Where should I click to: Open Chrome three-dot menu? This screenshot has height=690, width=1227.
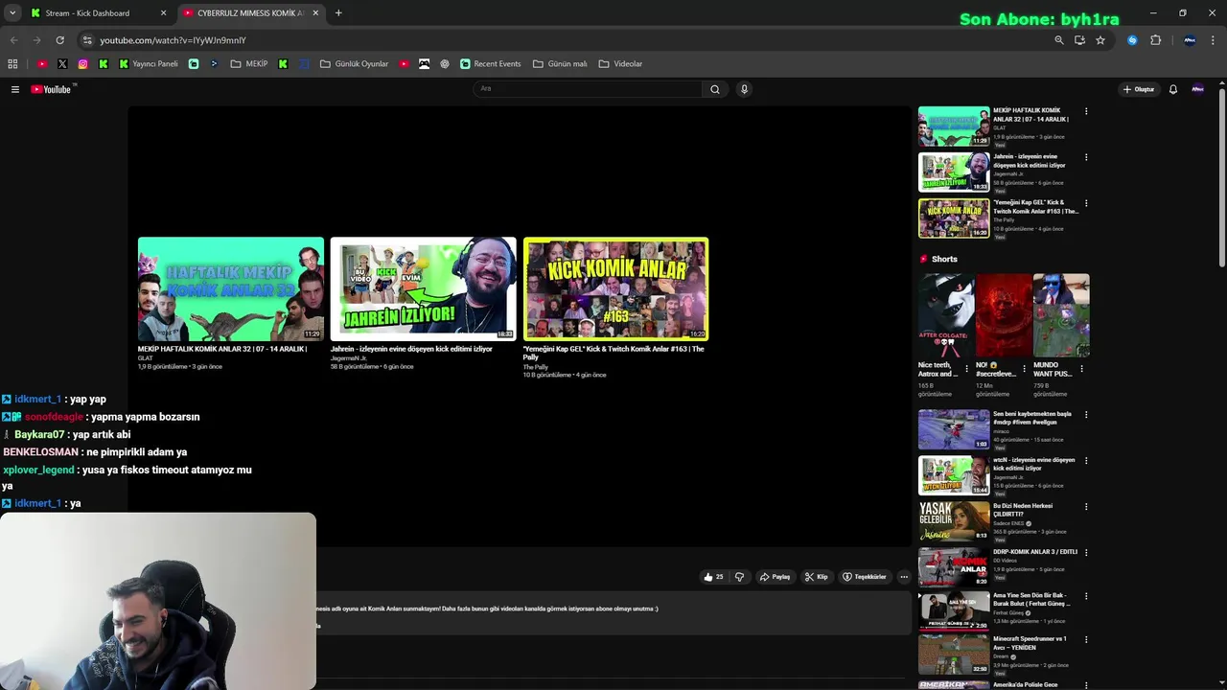coord(1214,40)
